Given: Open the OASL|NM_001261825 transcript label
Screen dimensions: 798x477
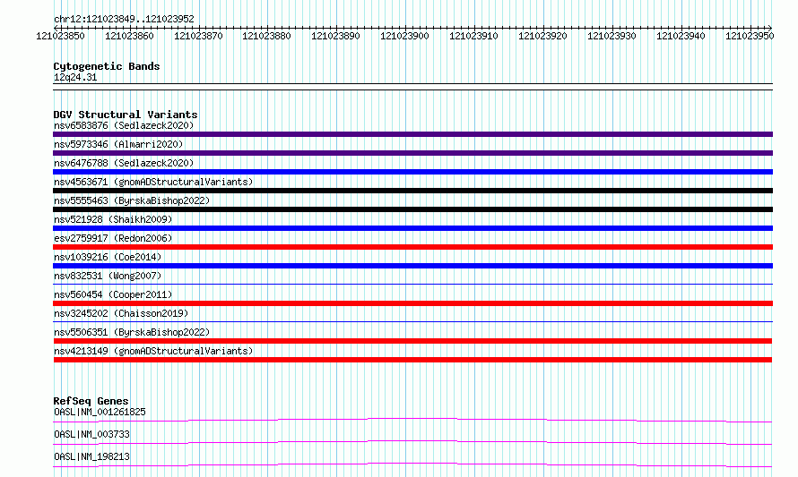Looking at the screenshot, I should [x=100, y=412].
